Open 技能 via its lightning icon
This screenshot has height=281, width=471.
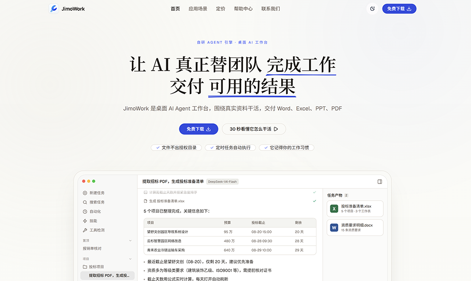85,221
